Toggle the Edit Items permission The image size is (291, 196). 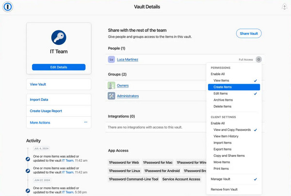click(221, 93)
